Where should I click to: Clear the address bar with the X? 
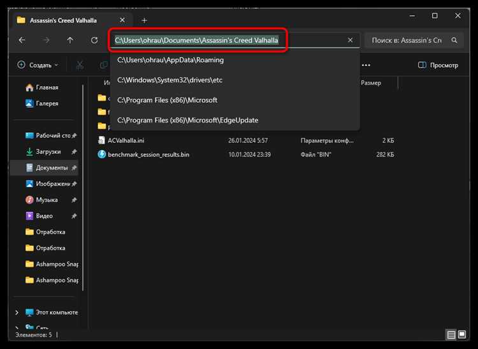351,40
